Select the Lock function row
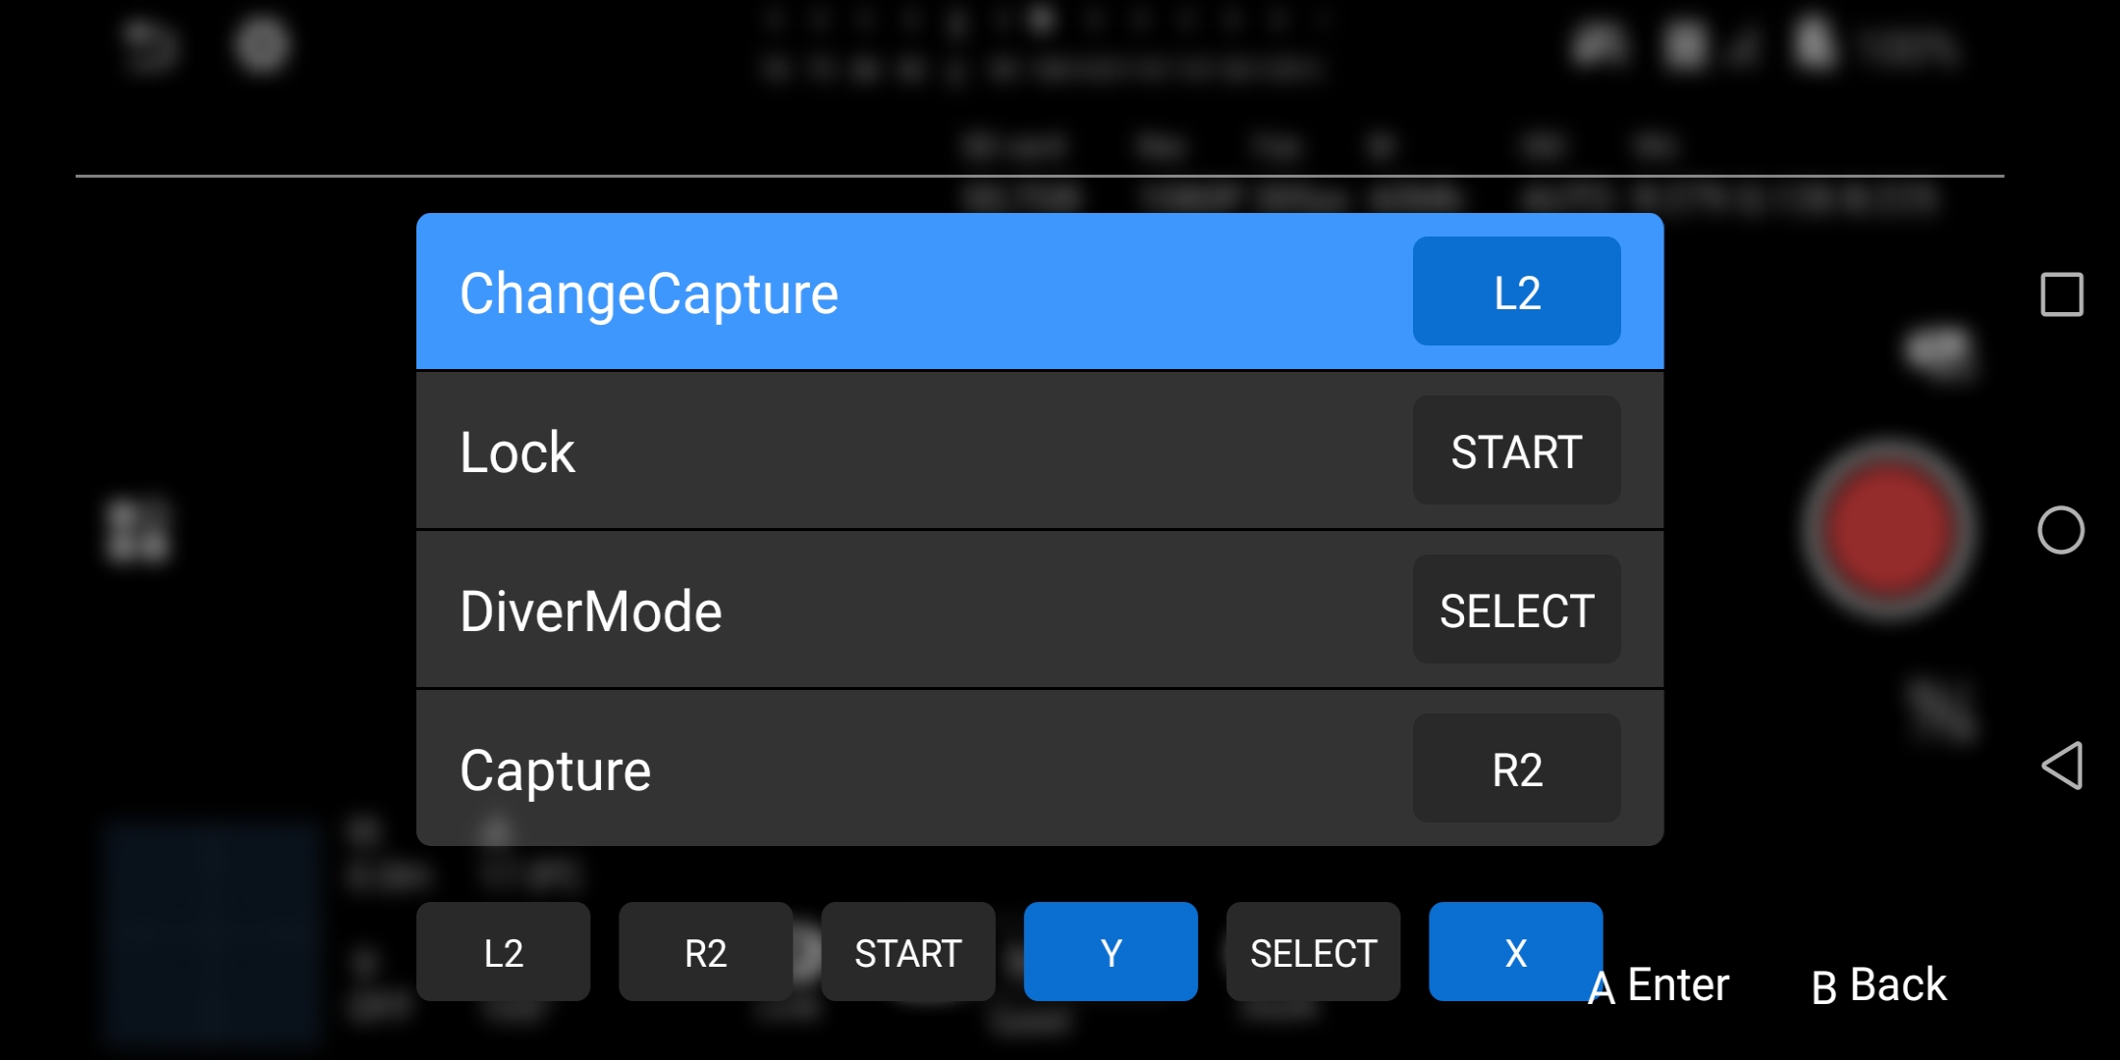The height and width of the screenshot is (1060, 2120). pyautogui.click(x=1040, y=450)
